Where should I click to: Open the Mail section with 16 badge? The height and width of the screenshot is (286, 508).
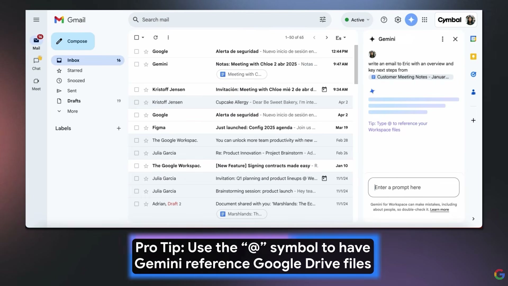pos(36,43)
